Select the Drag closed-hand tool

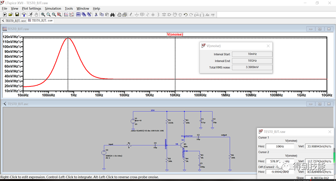[180, 15]
